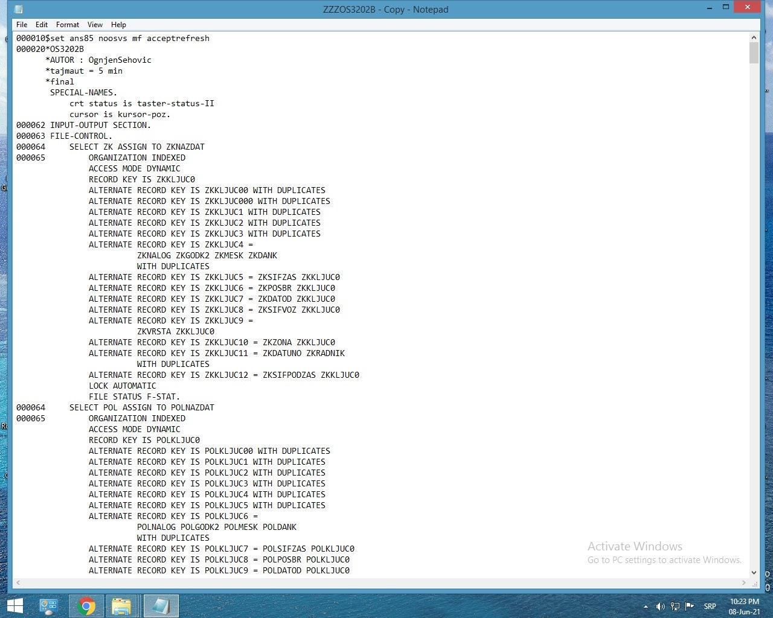This screenshot has height=618, width=773.
Task: Open the Start button
Action: tap(14, 606)
